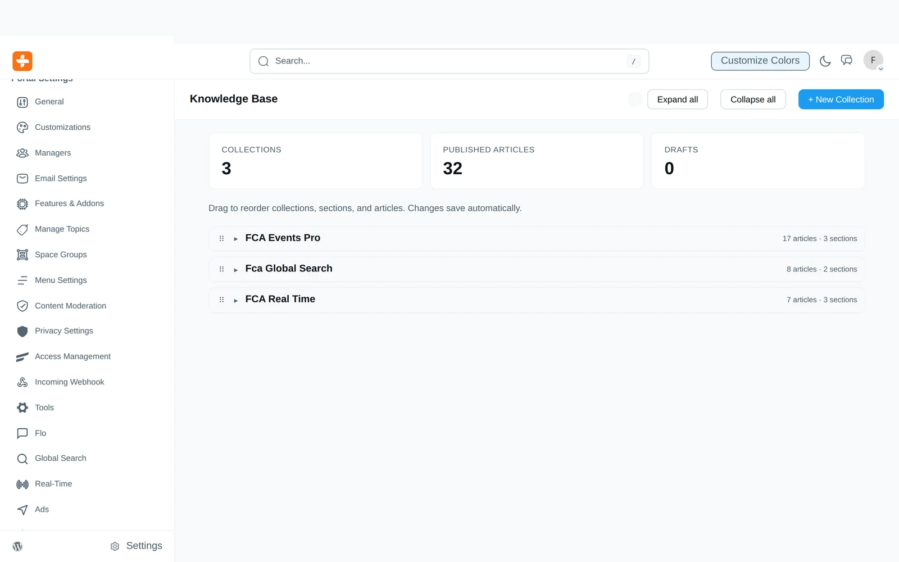Click the Published Articles stat card
Image resolution: width=899 pixels, height=562 pixels.
pyautogui.click(x=537, y=161)
